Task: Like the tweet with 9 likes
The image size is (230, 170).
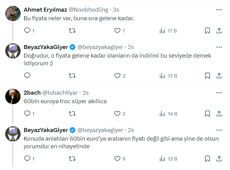Action: [x=117, y=158]
